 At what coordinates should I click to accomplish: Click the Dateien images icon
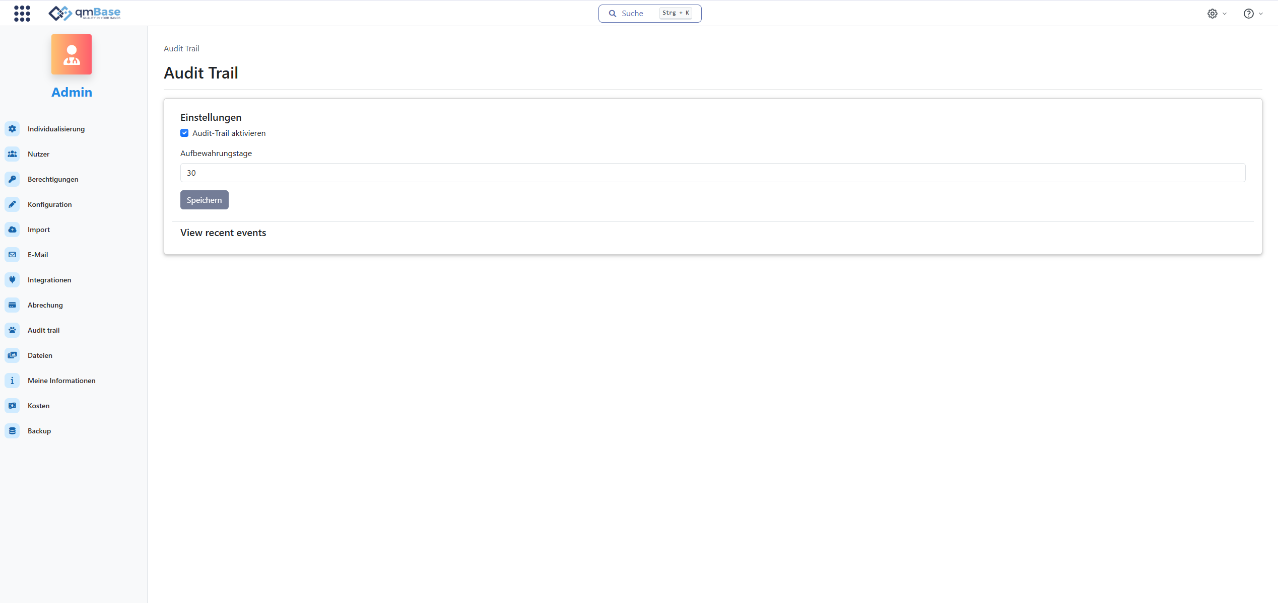click(x=12, y=355)
